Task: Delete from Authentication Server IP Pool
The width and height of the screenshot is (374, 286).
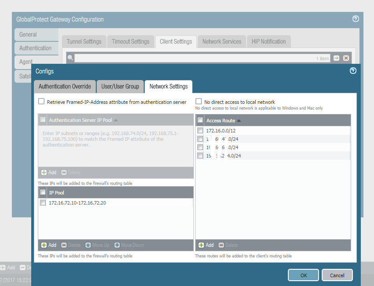Action: pos(71,172)
